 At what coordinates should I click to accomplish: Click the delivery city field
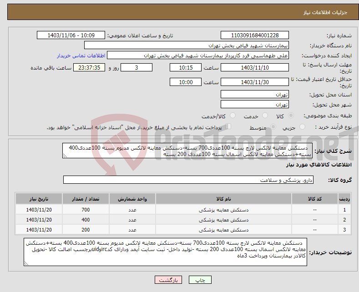(255, 104)
